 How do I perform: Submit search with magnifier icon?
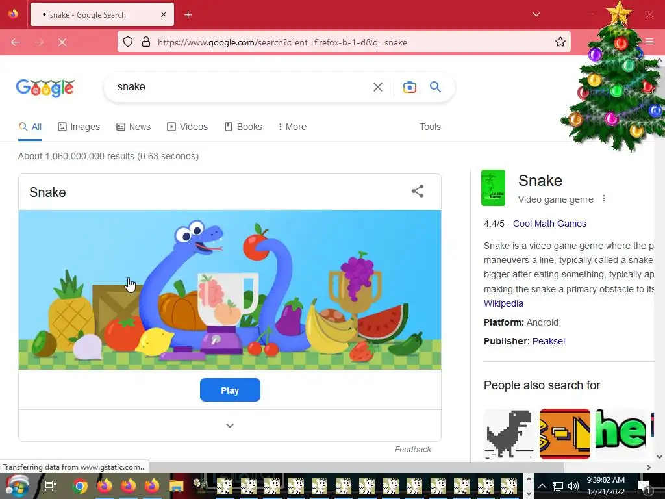tap(435, 87)
